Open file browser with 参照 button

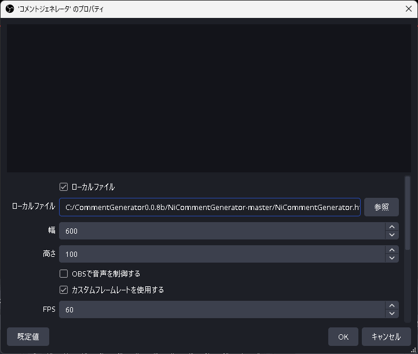tap(381, 207)
